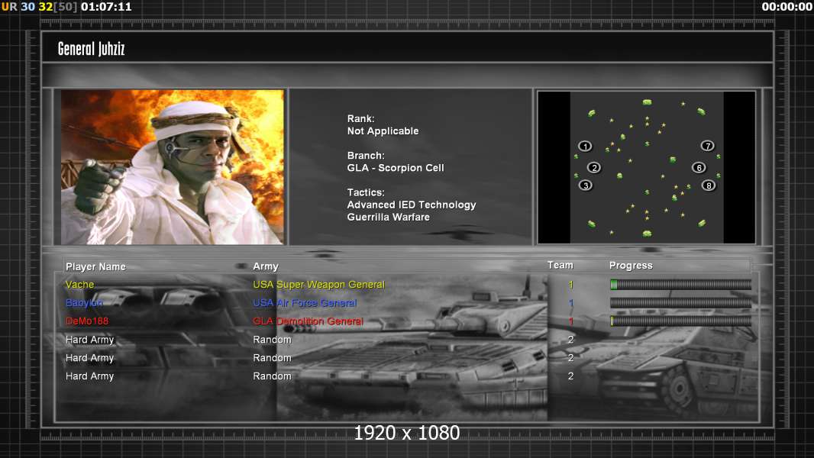Click the bottom-center supply pile on the minimap

tap(647, 232)
